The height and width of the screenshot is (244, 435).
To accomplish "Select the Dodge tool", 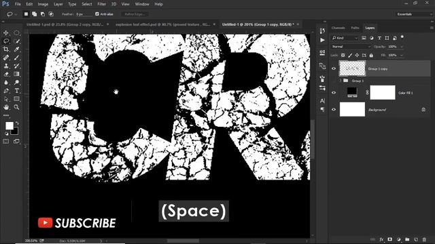I will [16, 83].
